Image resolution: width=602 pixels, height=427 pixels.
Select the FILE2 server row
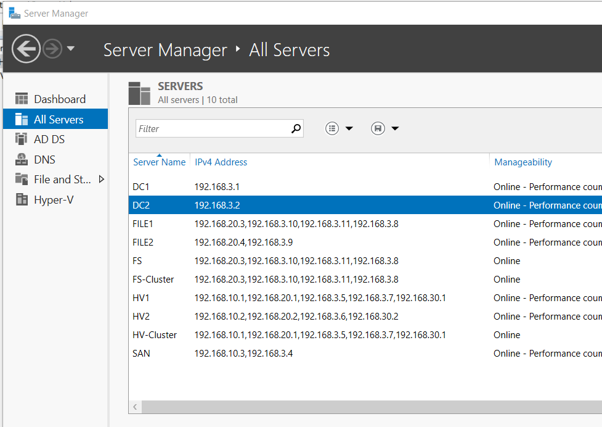click(365, 242)
